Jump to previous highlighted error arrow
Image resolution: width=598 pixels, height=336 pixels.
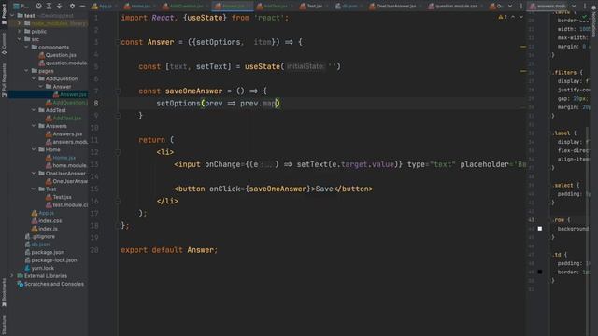tap(513, 17)
